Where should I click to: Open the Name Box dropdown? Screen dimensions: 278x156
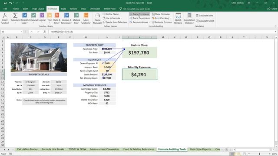point(21,32)
